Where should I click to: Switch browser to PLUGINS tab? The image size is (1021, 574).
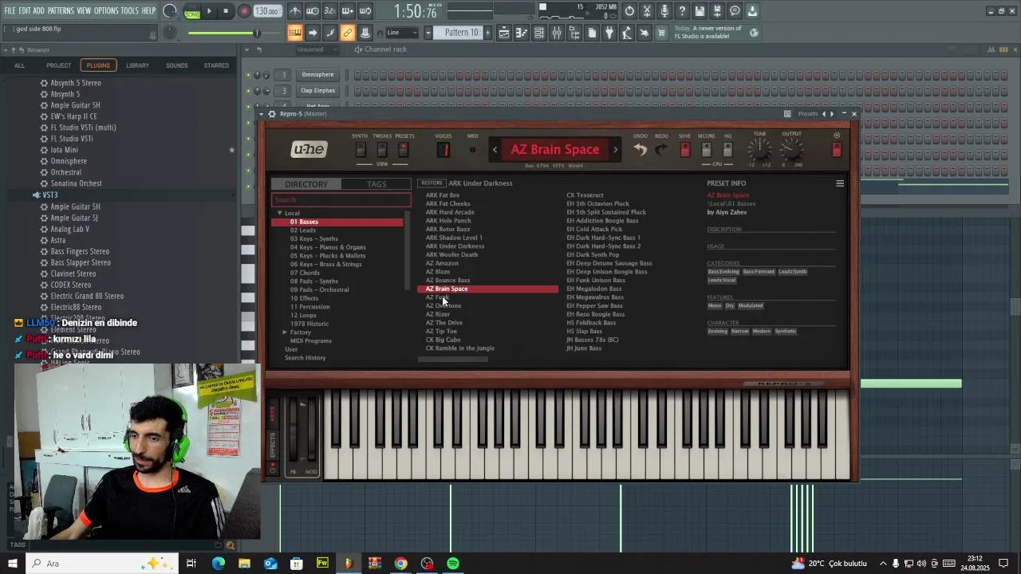point(98,65)
